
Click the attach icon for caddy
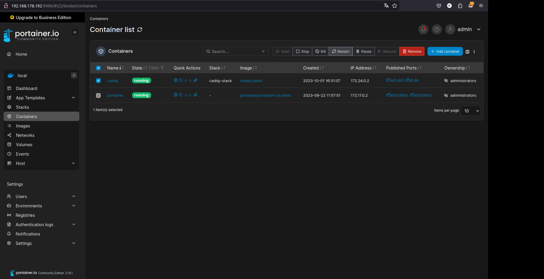pyautogui.click(x=196, y=80)
